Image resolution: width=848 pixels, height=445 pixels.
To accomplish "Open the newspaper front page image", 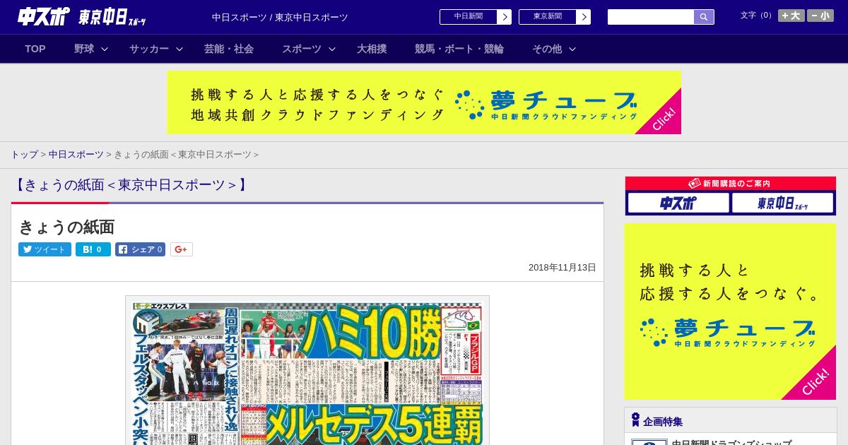I will [307, 371].
